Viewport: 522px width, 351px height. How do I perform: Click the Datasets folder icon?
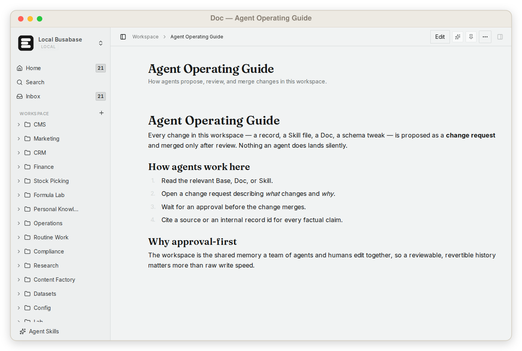[x=27, y=294]
